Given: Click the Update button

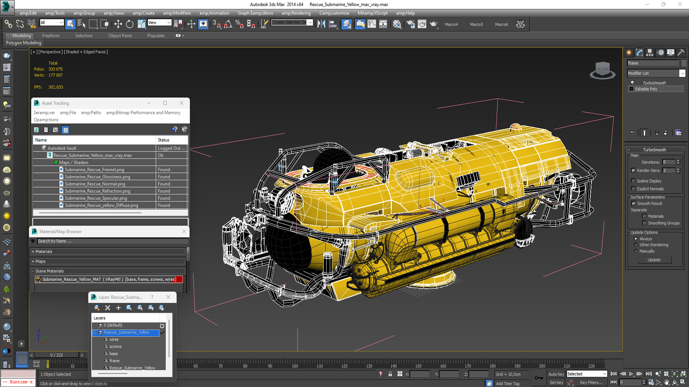Looking at the screenshot, I should [654, 260].
